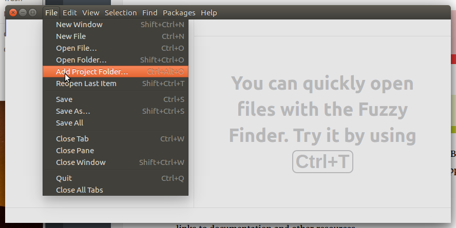456x228 pixels.
Task: Open the View menu
Action: point(91,13)
